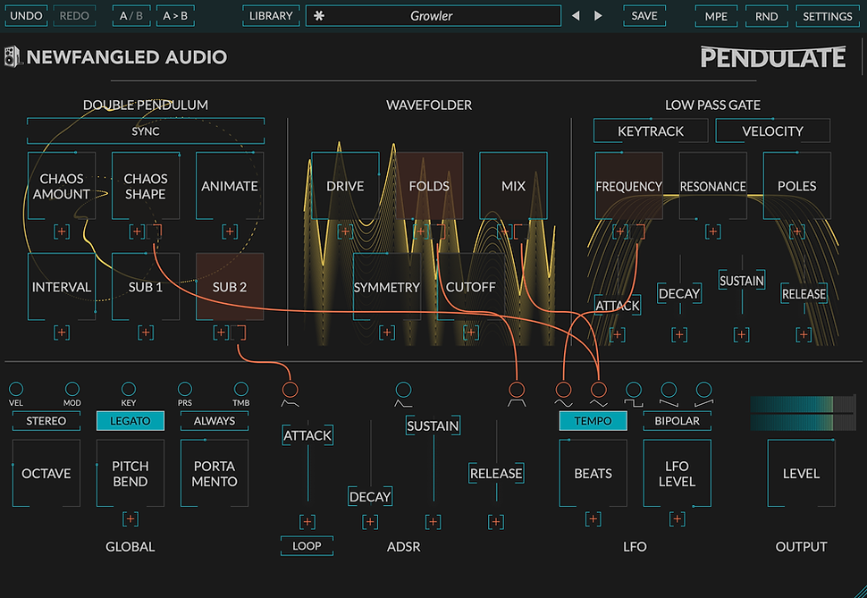
Task: Click the FREQUENCY control
Action: point(628,186)
